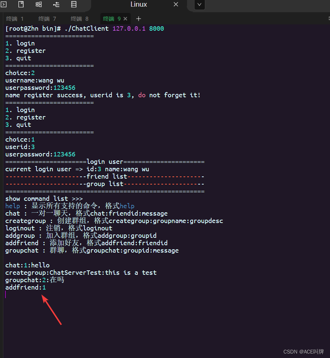This screenshot has width=330, height=358.
Task: Open the split layout grid icon
Action: point(39,4)
